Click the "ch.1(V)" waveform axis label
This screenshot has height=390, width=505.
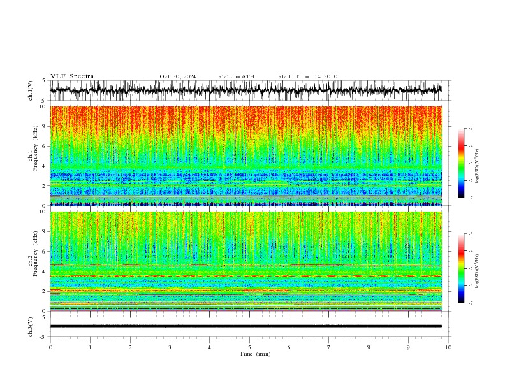(x=31, y=90)
